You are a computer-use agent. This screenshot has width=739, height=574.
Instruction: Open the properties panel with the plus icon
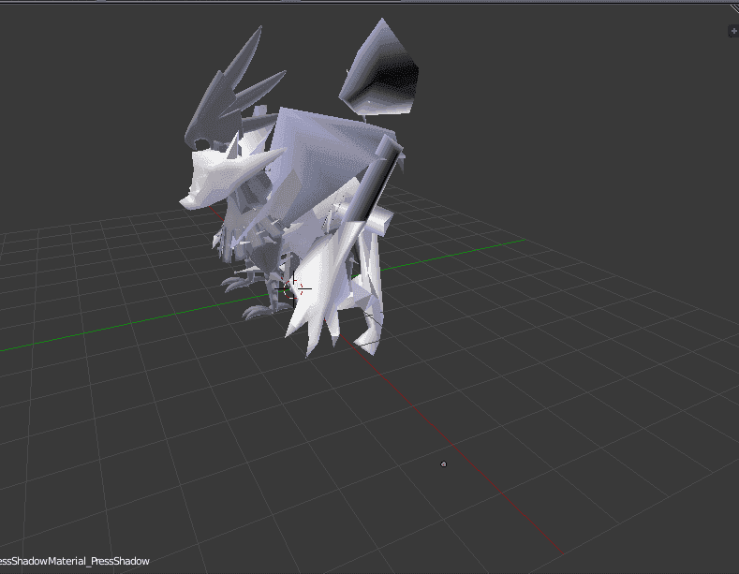(x=733, y=31)
